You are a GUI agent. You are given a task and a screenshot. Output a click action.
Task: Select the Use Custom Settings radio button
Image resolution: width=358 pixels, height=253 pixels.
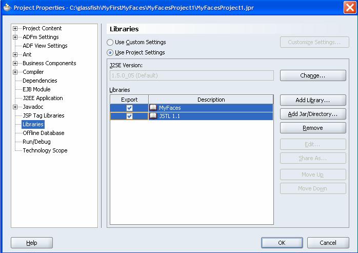pyautogui.click(x=110, y=42)
